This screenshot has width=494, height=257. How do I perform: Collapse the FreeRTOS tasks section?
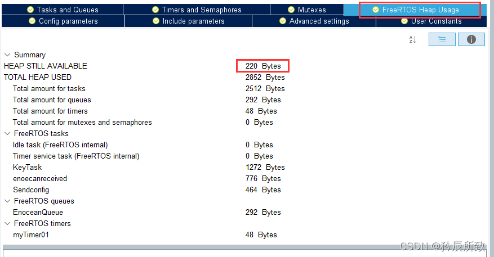(7, 133)
